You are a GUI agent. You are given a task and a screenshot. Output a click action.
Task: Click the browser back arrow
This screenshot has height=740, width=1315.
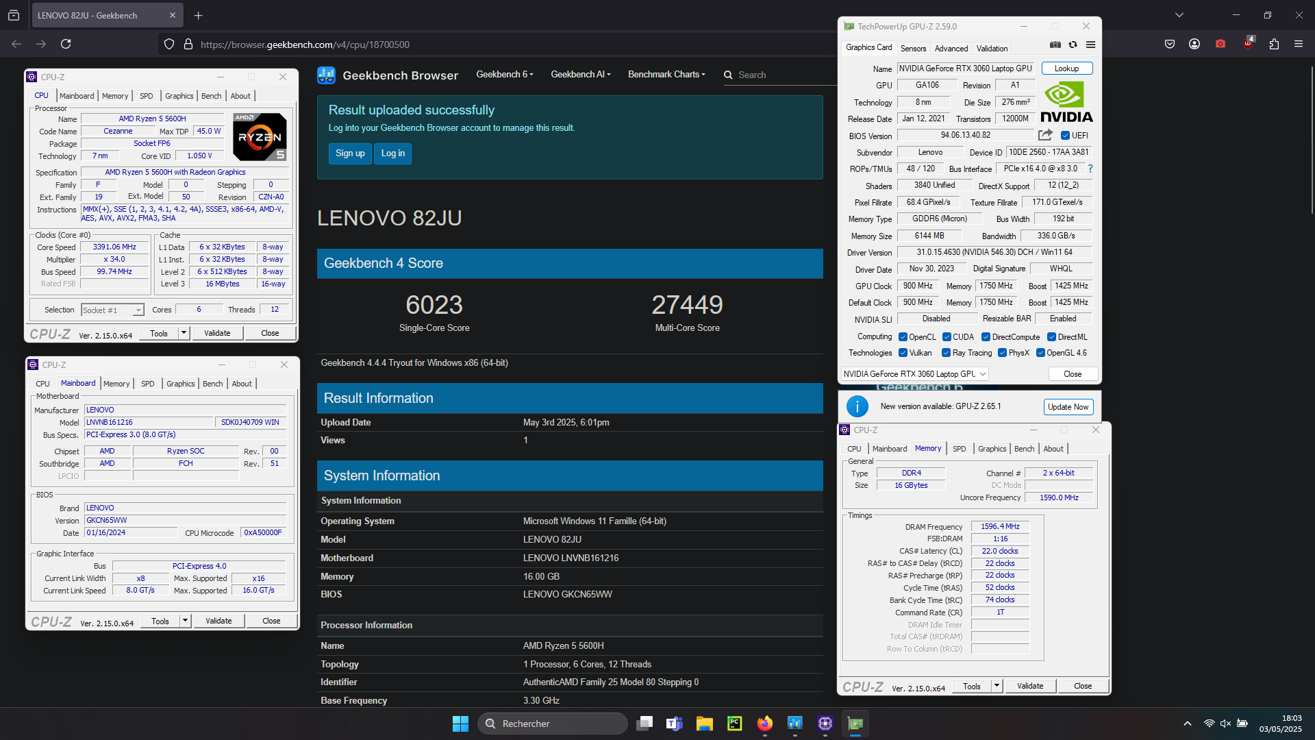[x=16, y=44]
